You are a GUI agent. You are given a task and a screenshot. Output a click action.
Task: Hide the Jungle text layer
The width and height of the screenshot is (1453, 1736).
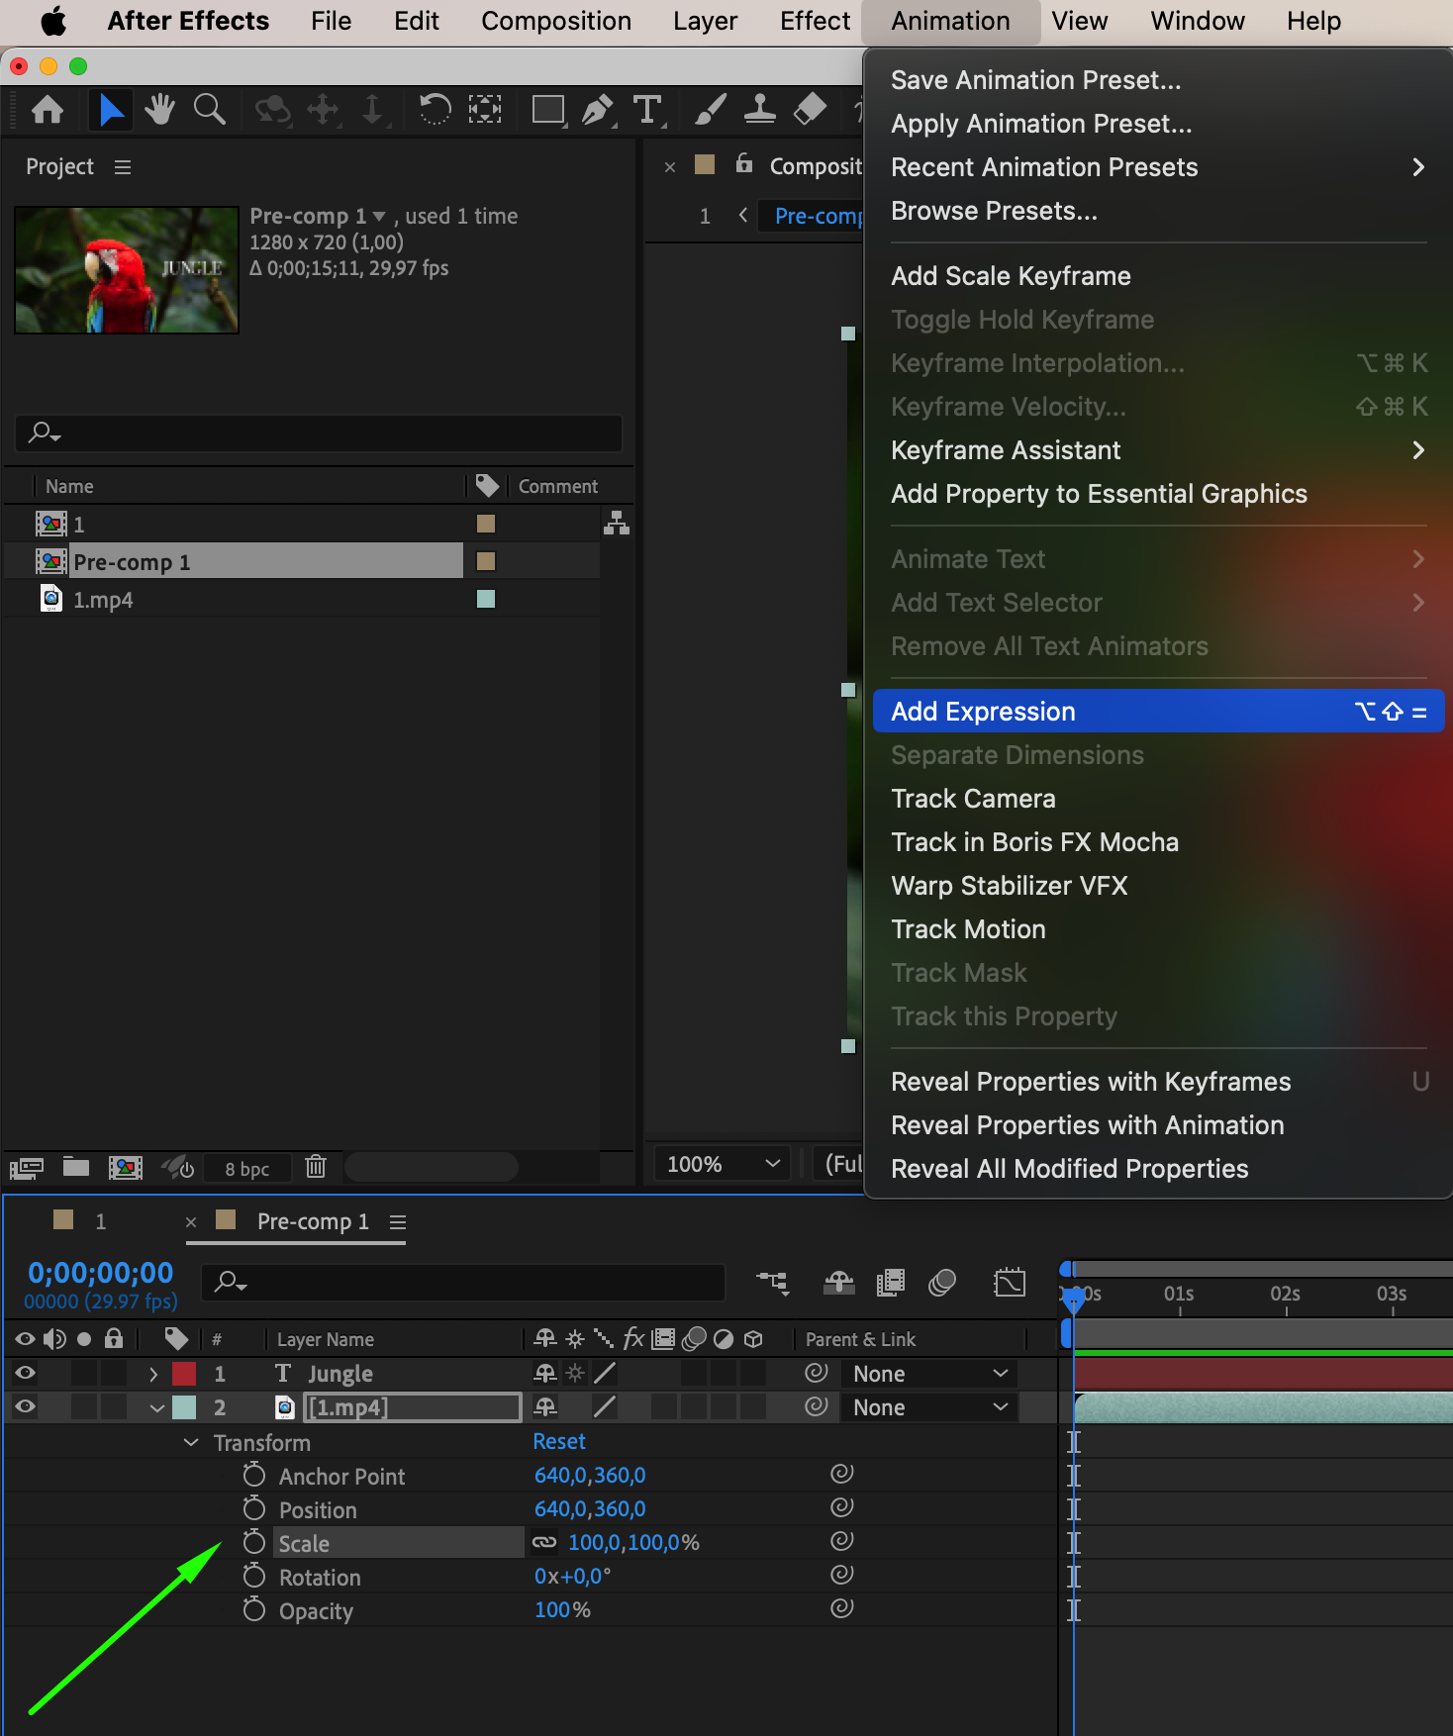click(25, 1373)
